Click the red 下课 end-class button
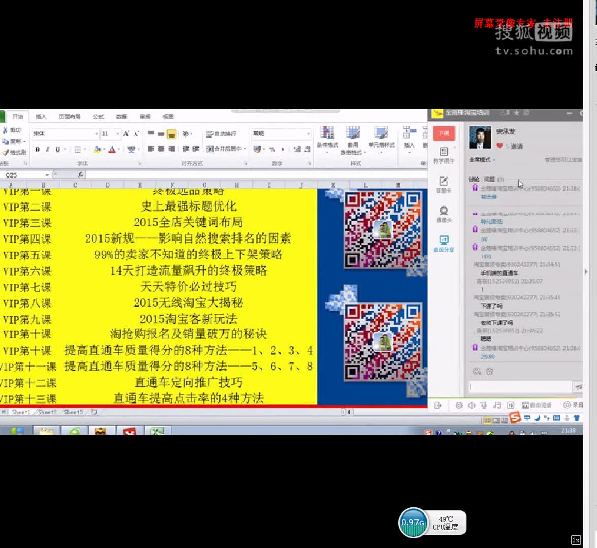Image resolution: width=597 pixels, height=548 pixels. [444, 133]
